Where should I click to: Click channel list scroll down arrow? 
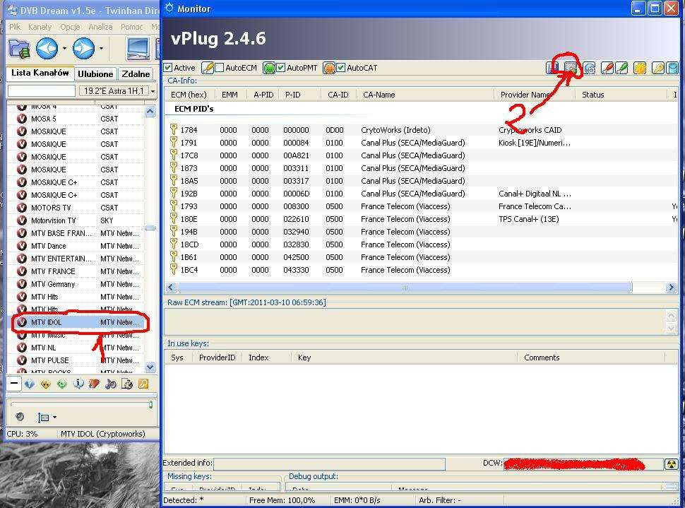point(150,367)
